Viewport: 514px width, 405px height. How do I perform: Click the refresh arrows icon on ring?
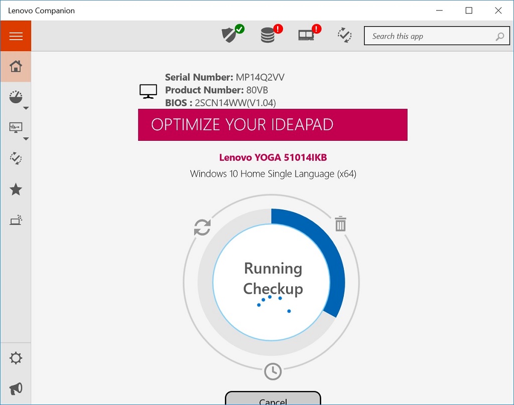[202, 227]
